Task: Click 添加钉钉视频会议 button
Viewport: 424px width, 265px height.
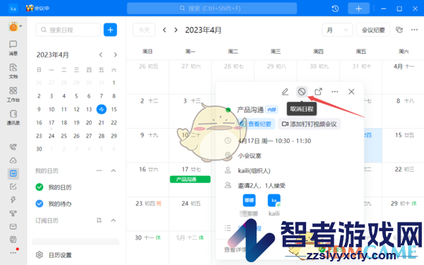Action: (309, 124)
